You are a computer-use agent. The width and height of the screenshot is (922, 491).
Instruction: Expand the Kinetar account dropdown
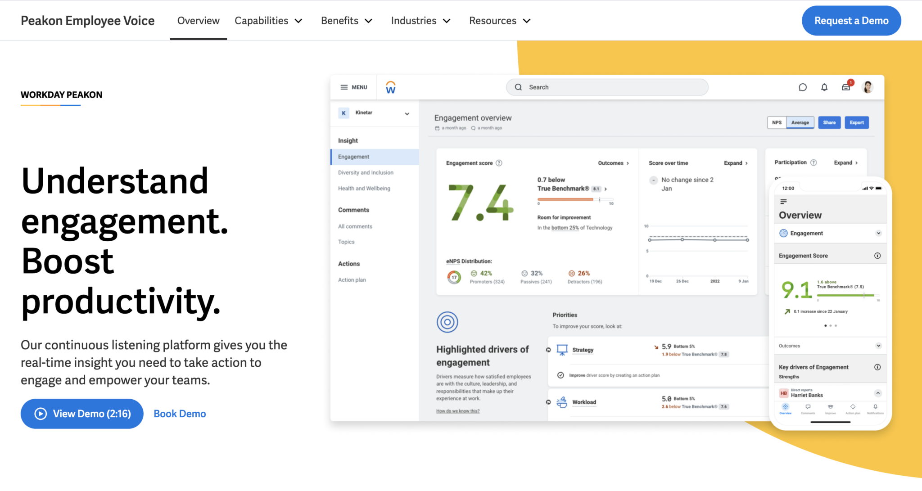click(x=407, y=113)
